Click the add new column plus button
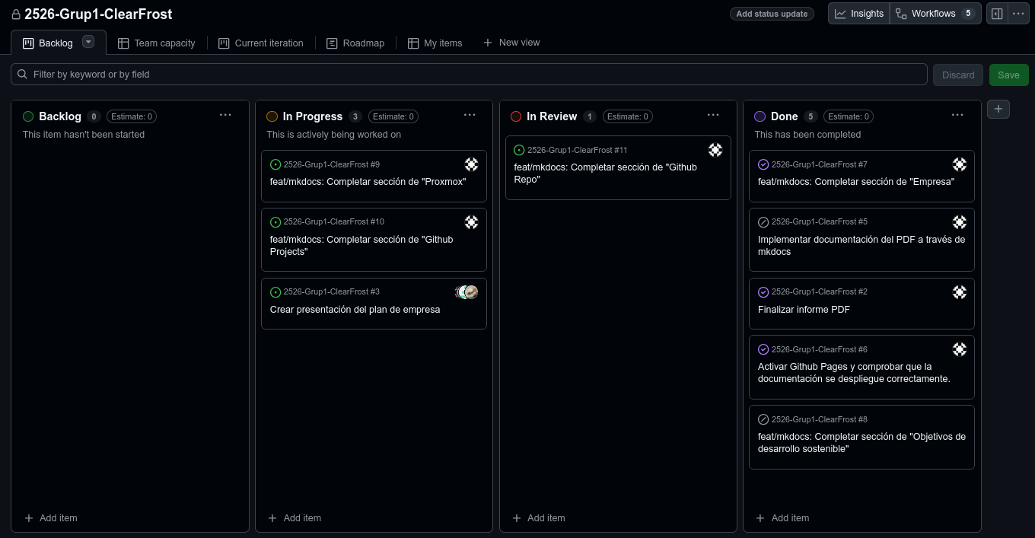The image size is (1035, 538). pyautogui.click(x=998, y=110)
